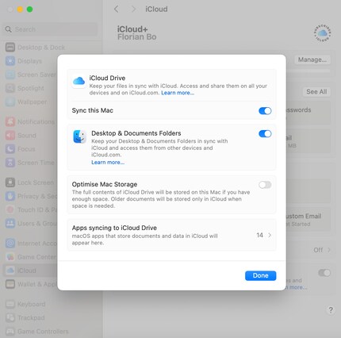Open Game Center settings icon
Screen dimensions: 341x338
point(10,257)
